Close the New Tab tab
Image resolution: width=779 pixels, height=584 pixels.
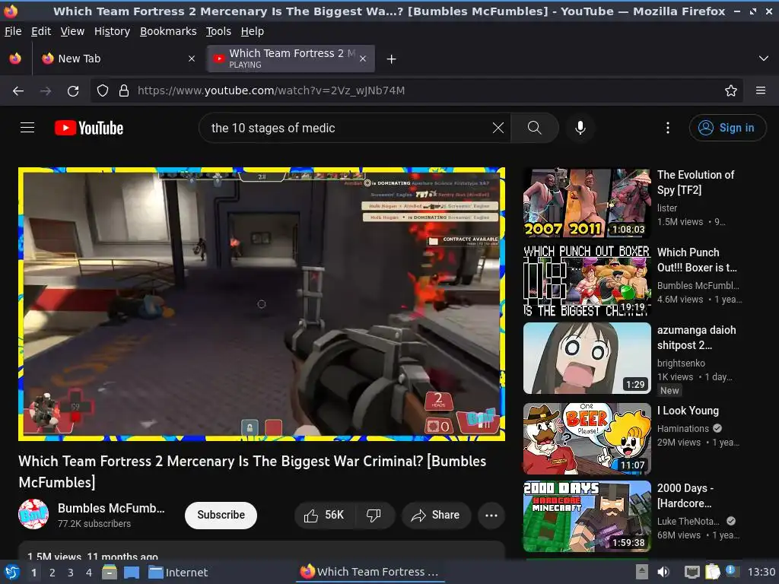(x=192, y=59)
